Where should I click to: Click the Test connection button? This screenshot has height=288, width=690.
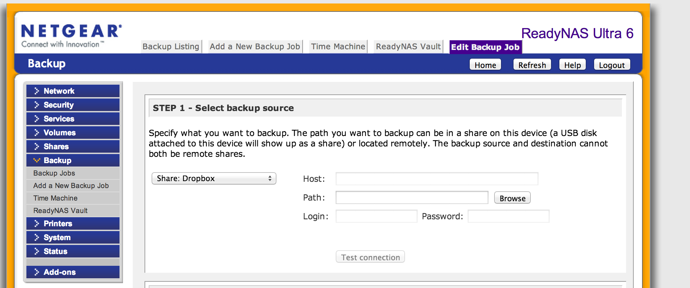(x=370, y=257)
